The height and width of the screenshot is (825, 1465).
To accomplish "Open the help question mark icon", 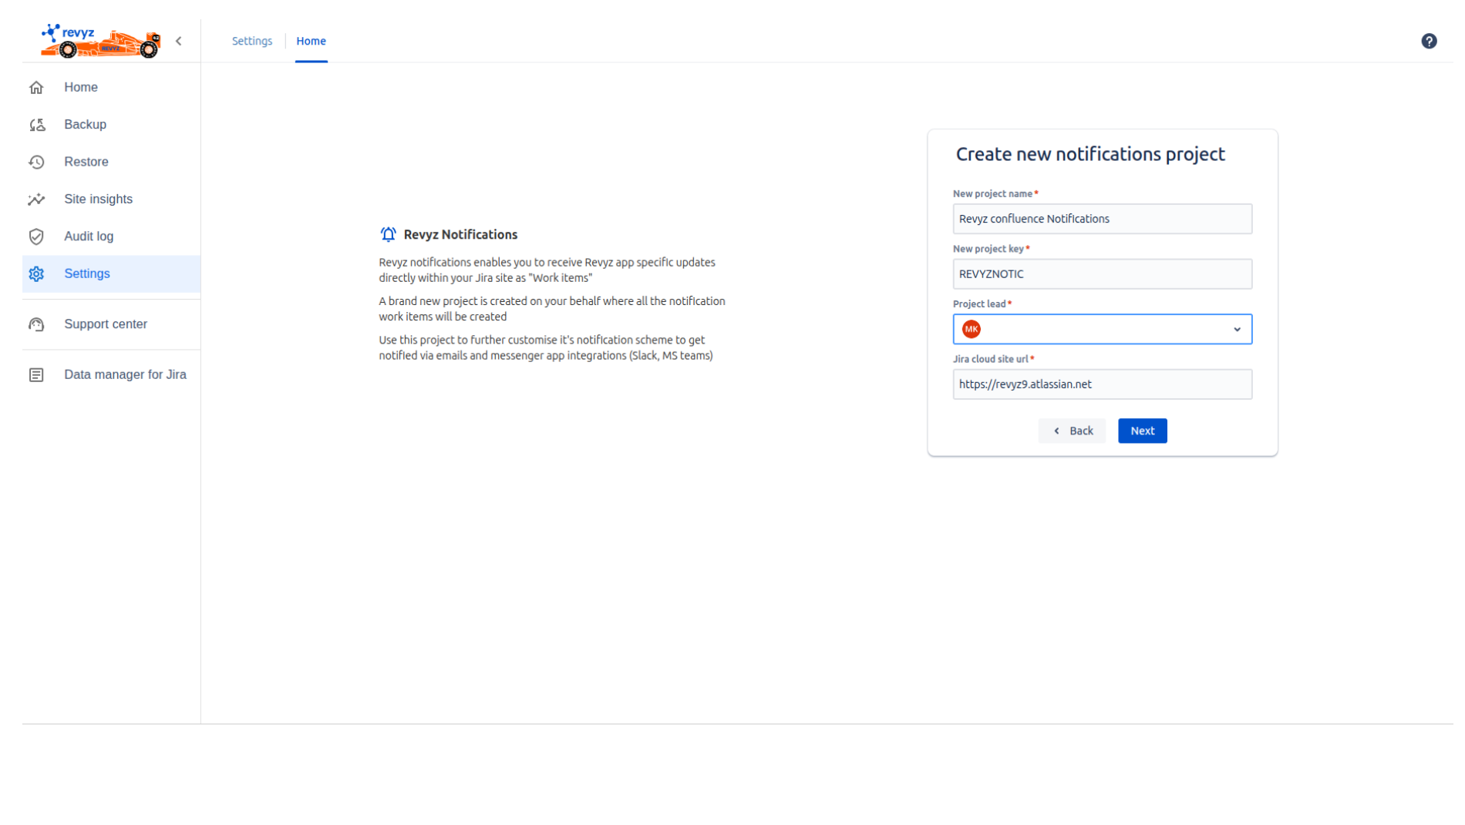I will click(x=1429, y=42).
